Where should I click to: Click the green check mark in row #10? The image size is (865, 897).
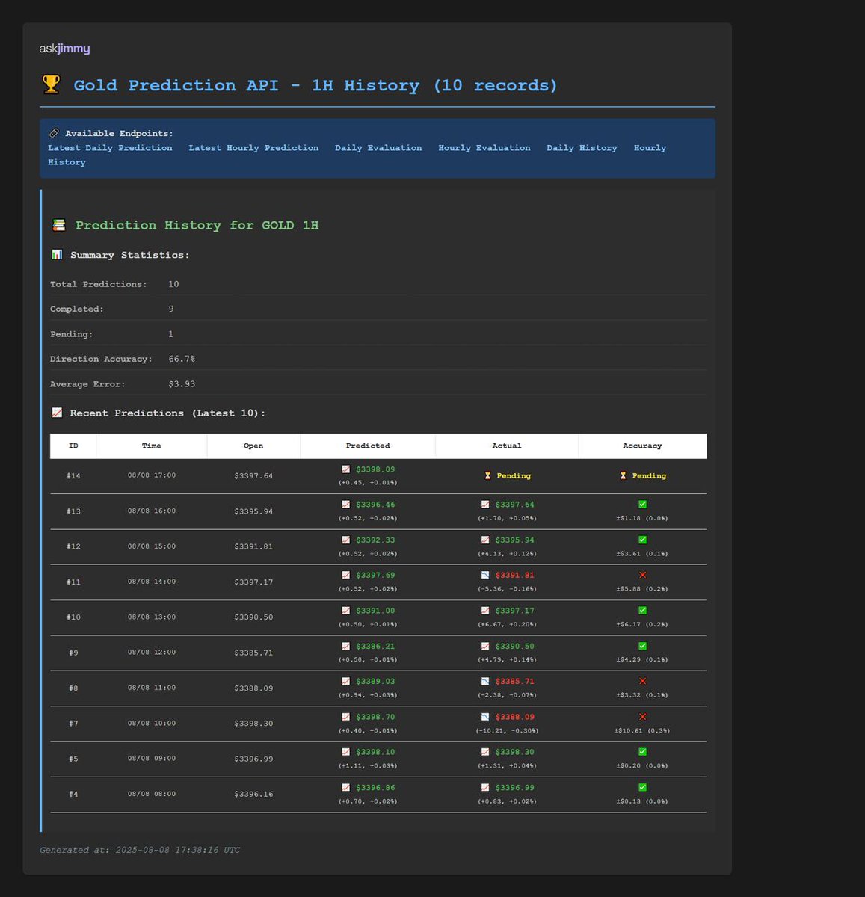pyautogui.click(x=642, y=611)
